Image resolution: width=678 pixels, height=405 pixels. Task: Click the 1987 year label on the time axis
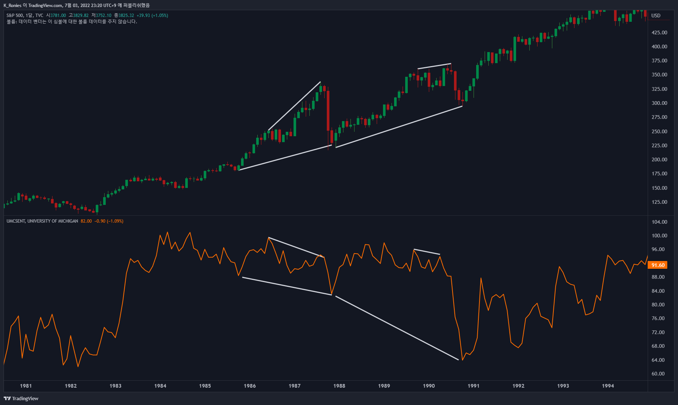pyautogui.click(x=294, y=386)
